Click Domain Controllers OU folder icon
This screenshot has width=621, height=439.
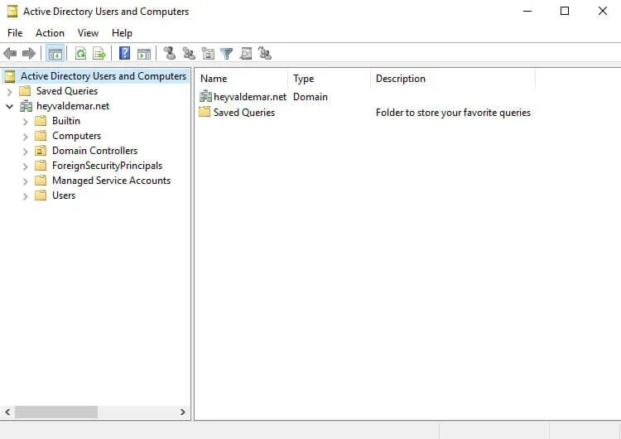point(41,151)
